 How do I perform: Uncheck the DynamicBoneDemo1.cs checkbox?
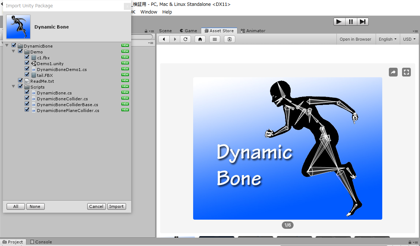27,68
